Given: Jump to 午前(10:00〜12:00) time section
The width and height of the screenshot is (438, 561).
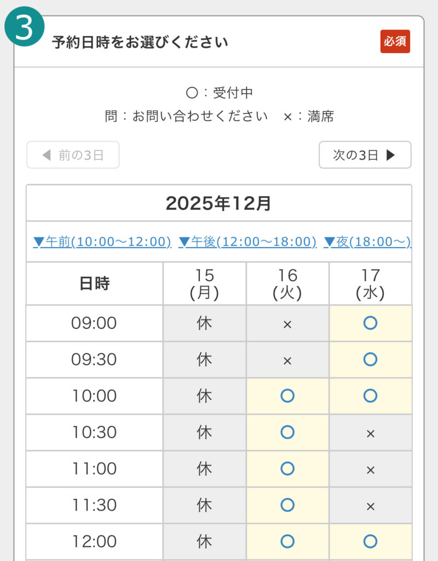Looking at the screenshot, I should (102, 242).
